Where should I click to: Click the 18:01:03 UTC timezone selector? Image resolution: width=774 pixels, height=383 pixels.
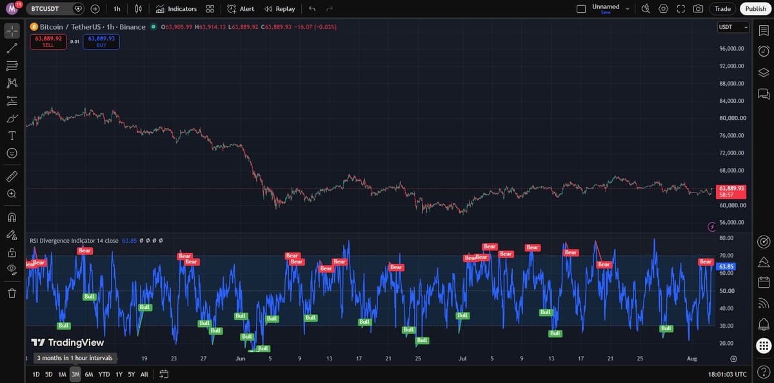[727, 374]
